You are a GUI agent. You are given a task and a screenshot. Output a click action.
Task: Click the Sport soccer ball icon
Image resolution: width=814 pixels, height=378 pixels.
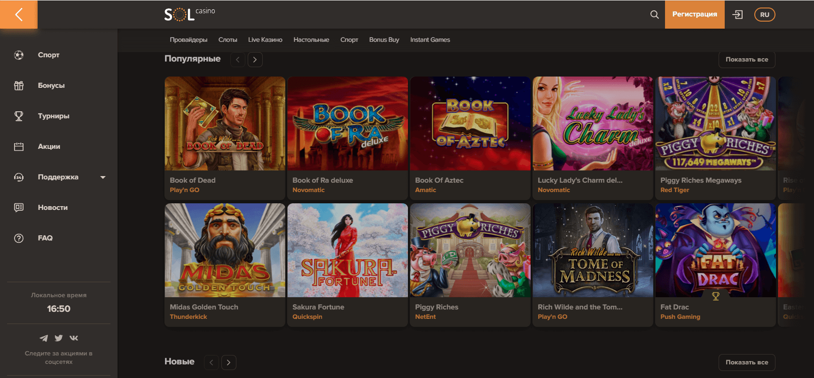tap(19, 55)
